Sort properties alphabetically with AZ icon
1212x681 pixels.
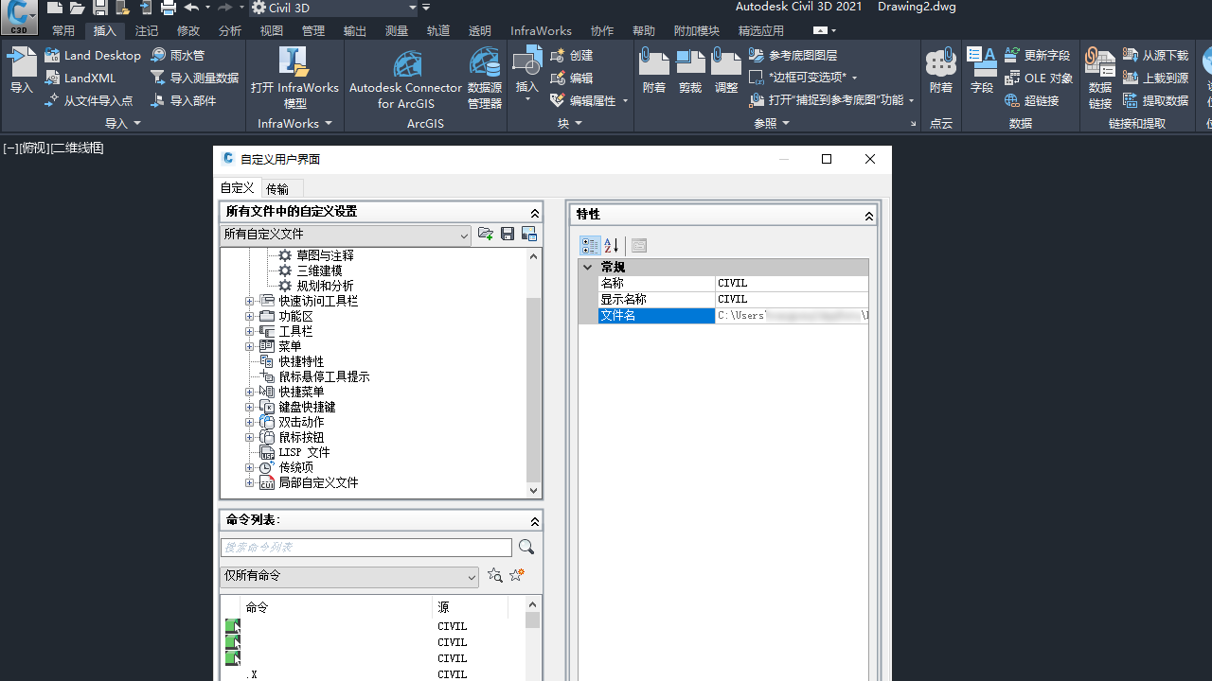point(611,245)
